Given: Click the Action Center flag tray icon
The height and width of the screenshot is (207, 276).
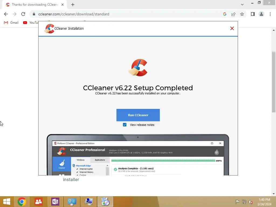Looking at the screenshot, I should [x=237, y=202].
